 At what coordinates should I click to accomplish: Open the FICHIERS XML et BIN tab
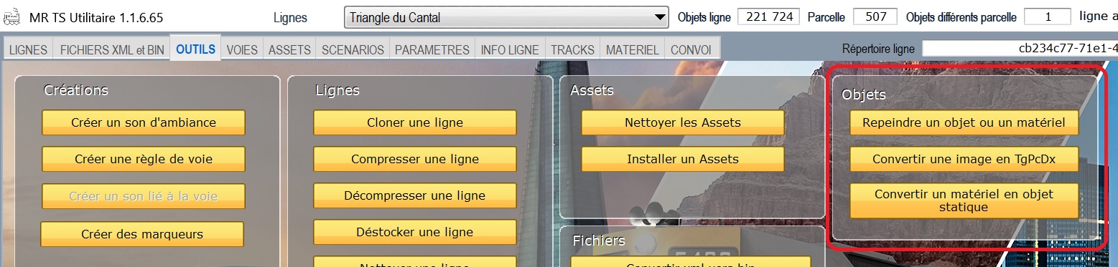(x=112, y=50)
